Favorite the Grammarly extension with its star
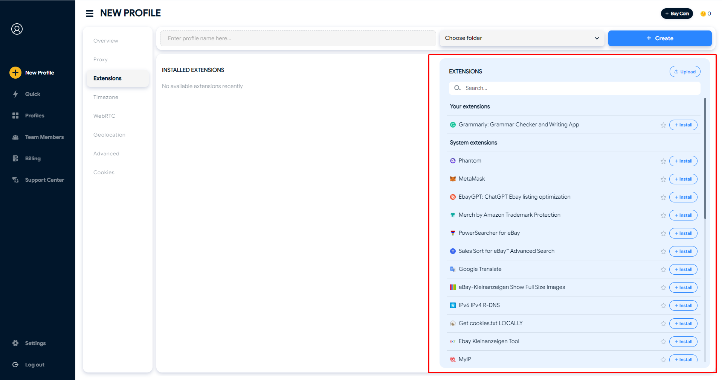 tap(663, 125)
